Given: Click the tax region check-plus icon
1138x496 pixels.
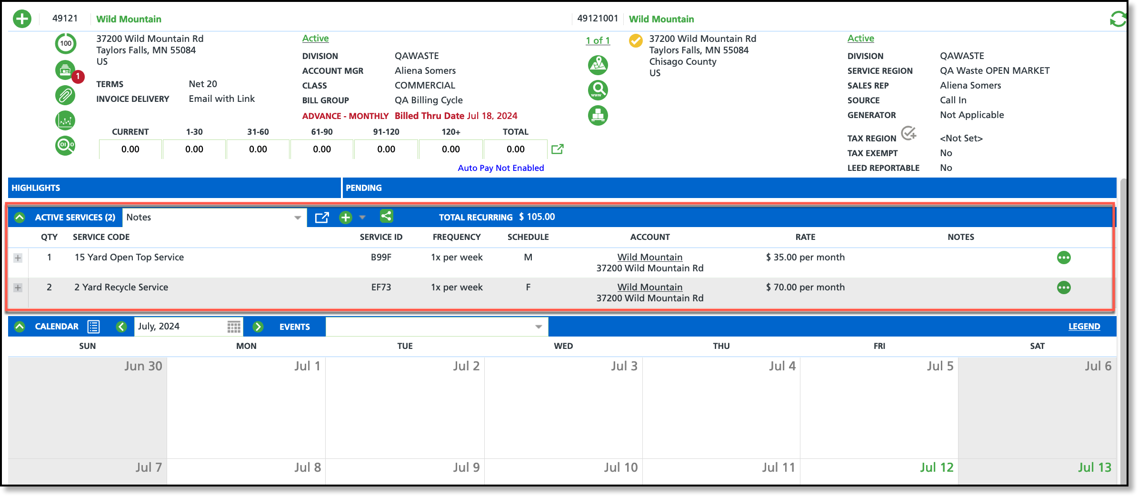Looking at the screenshot, I should [x=908, y=133].
